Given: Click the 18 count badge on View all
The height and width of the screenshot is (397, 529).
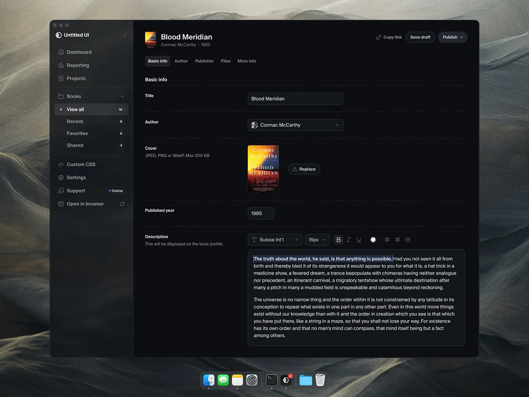Looking at the screenshot, I should tap(120, 109).
